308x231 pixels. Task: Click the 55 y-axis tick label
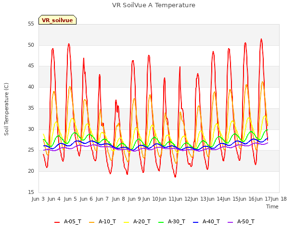tap(31, 24)
